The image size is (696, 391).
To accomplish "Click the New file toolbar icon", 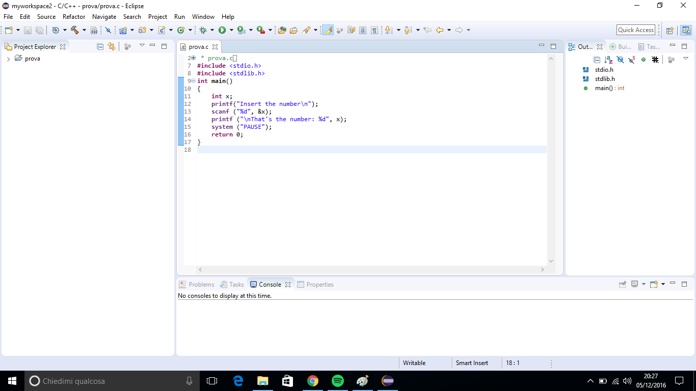I will point(9,31).
